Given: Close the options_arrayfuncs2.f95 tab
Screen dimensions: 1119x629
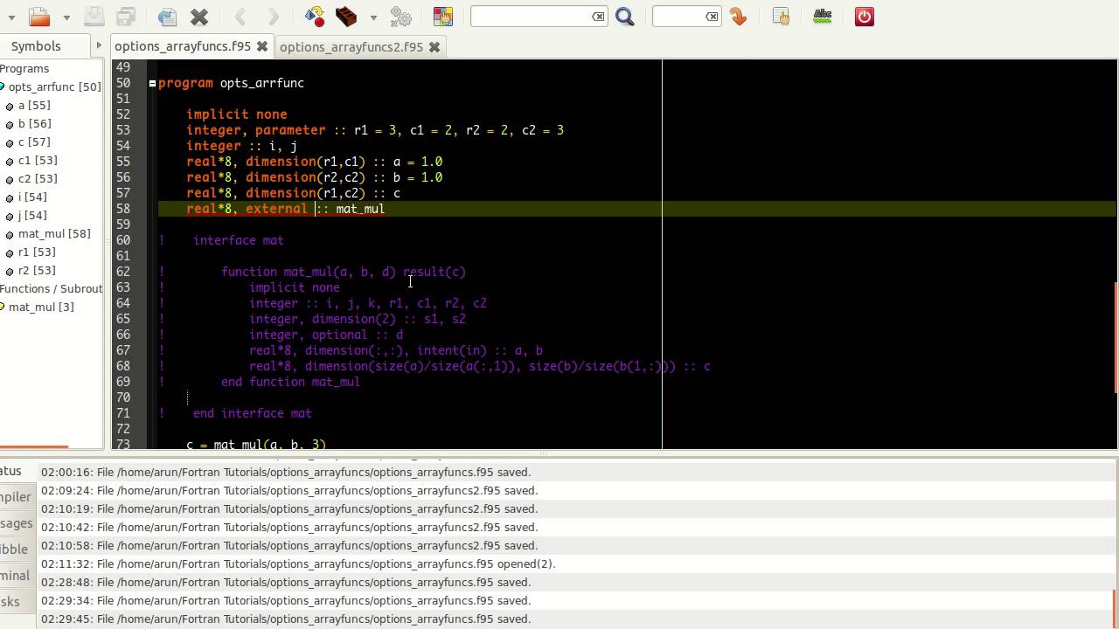Looking at the screenshot, I should tap(434, 47).
